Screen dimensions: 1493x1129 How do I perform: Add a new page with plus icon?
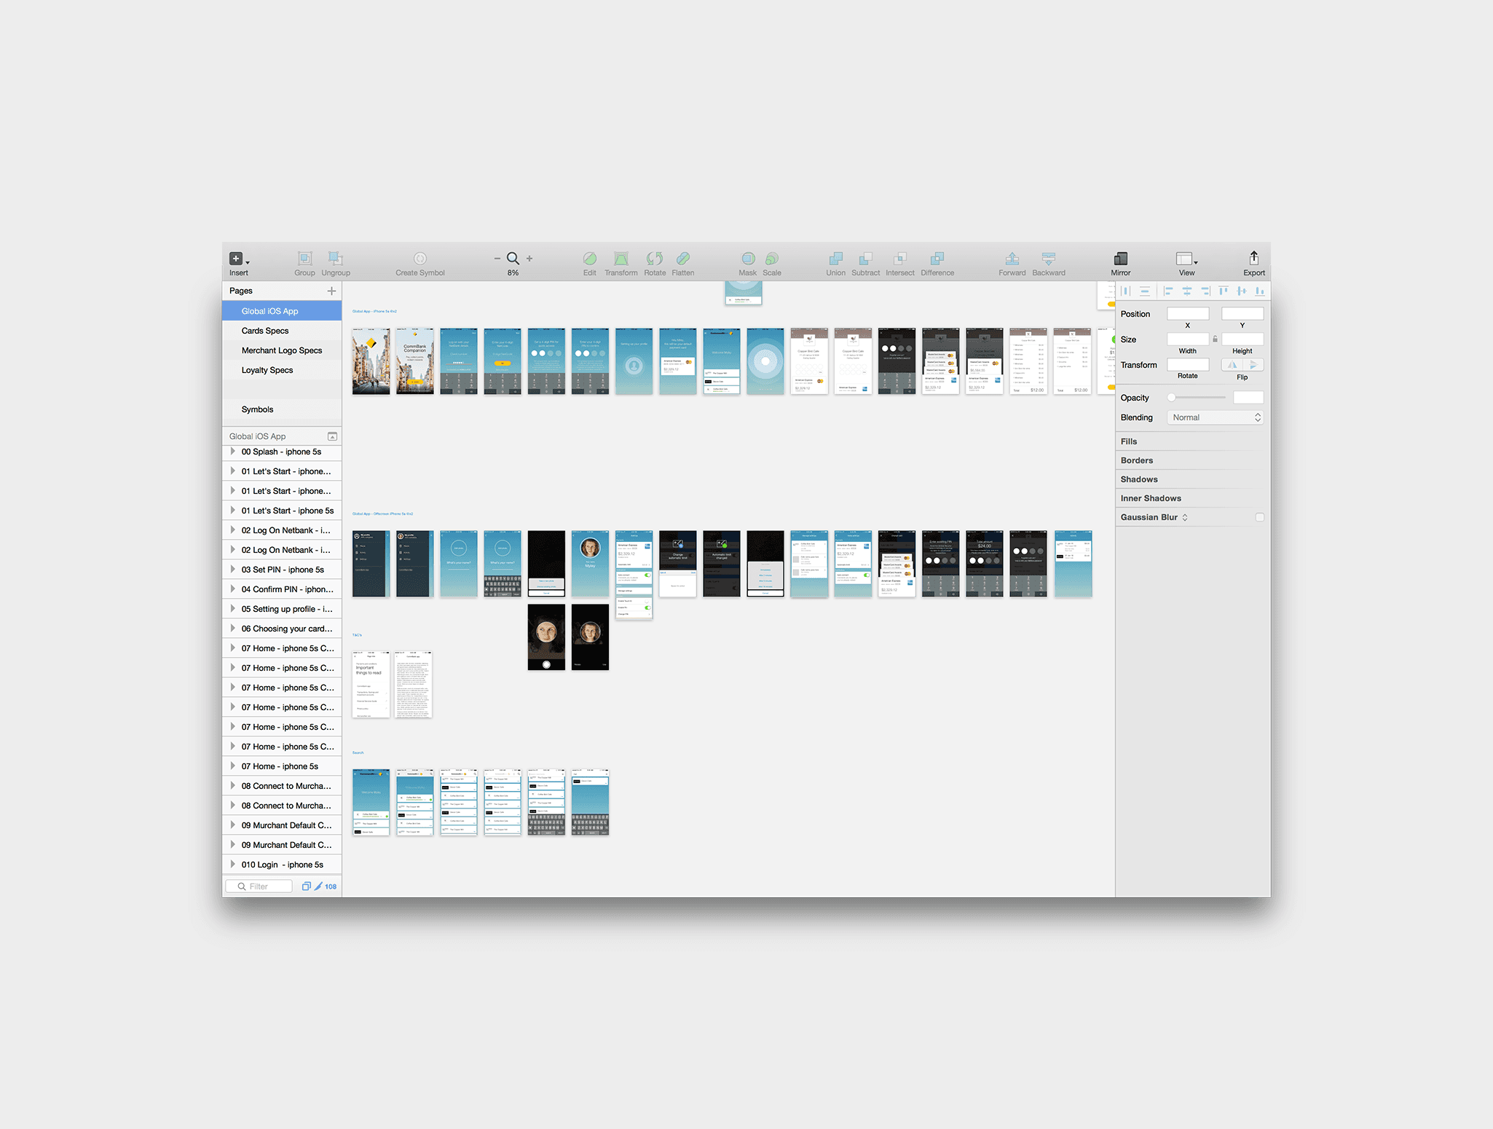tap(331, 291)
